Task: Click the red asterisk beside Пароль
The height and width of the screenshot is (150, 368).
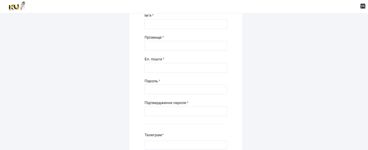Action: pos(159,81)
